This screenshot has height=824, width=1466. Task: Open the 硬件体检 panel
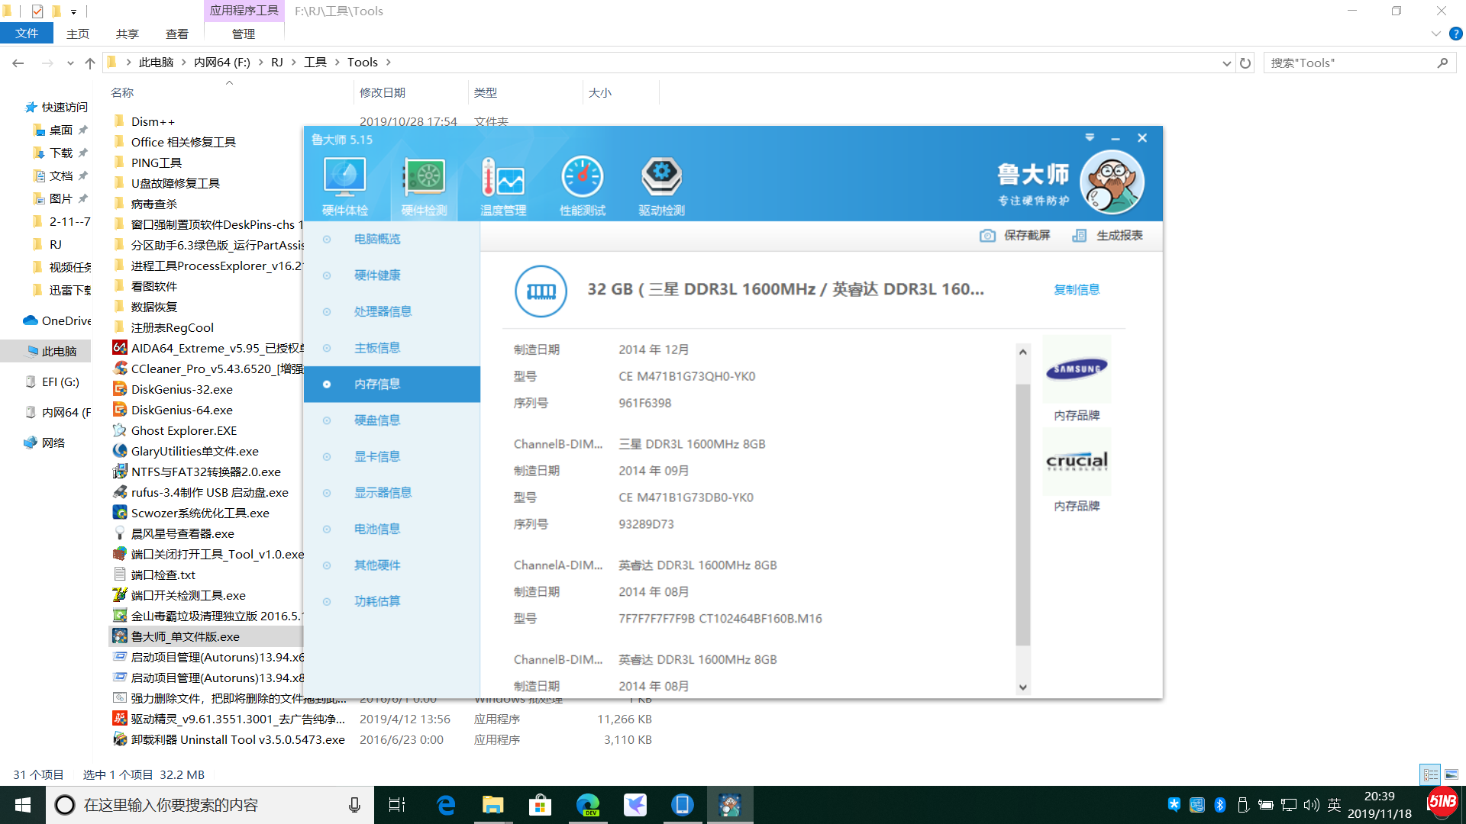tap(345, 183)
